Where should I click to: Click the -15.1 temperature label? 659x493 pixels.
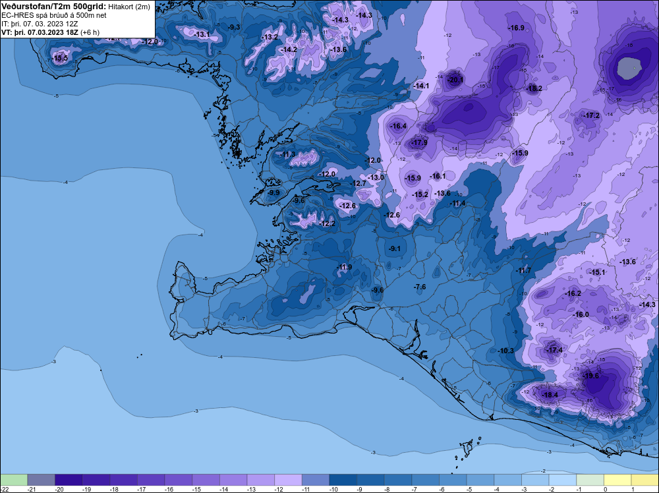[597, 272]
